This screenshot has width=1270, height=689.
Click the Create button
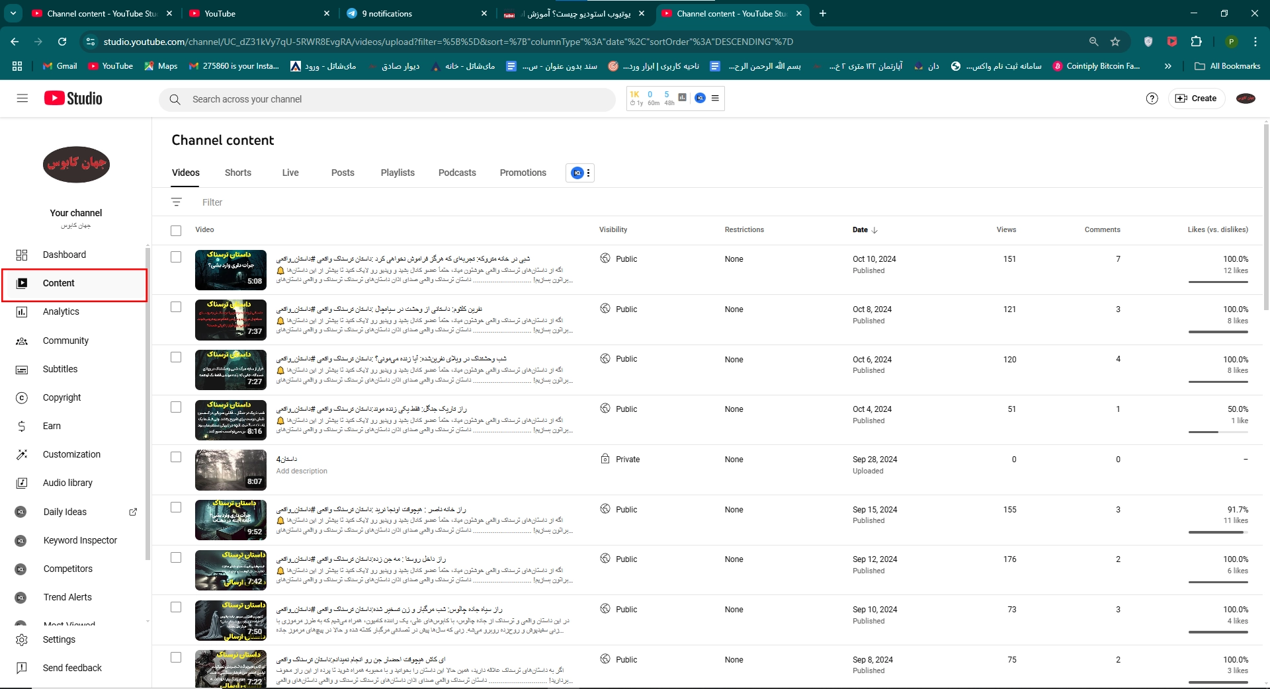pyautogui.click(x=1197, y=99)
